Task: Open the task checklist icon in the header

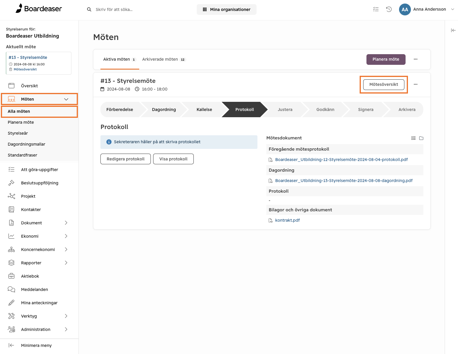Action: click(x=376, y=9)
